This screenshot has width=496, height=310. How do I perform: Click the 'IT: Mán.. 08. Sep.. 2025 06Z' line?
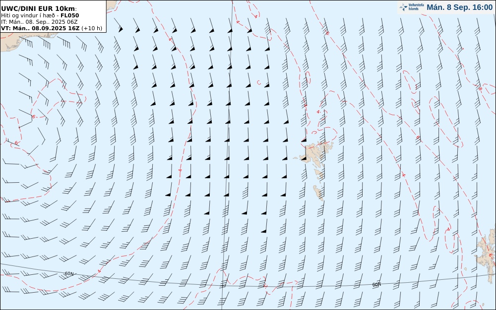(x=39, y=22)
